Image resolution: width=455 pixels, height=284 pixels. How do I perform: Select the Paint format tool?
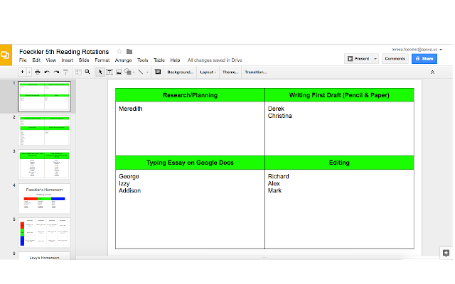click(x=66, y=72)
